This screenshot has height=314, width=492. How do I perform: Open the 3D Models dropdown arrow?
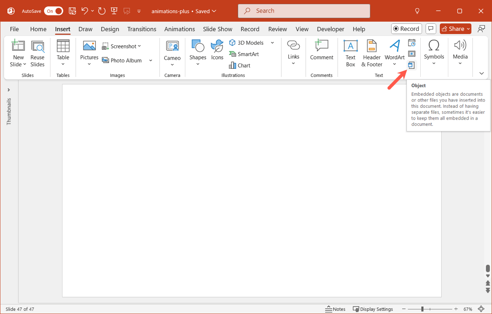[272, 43]
